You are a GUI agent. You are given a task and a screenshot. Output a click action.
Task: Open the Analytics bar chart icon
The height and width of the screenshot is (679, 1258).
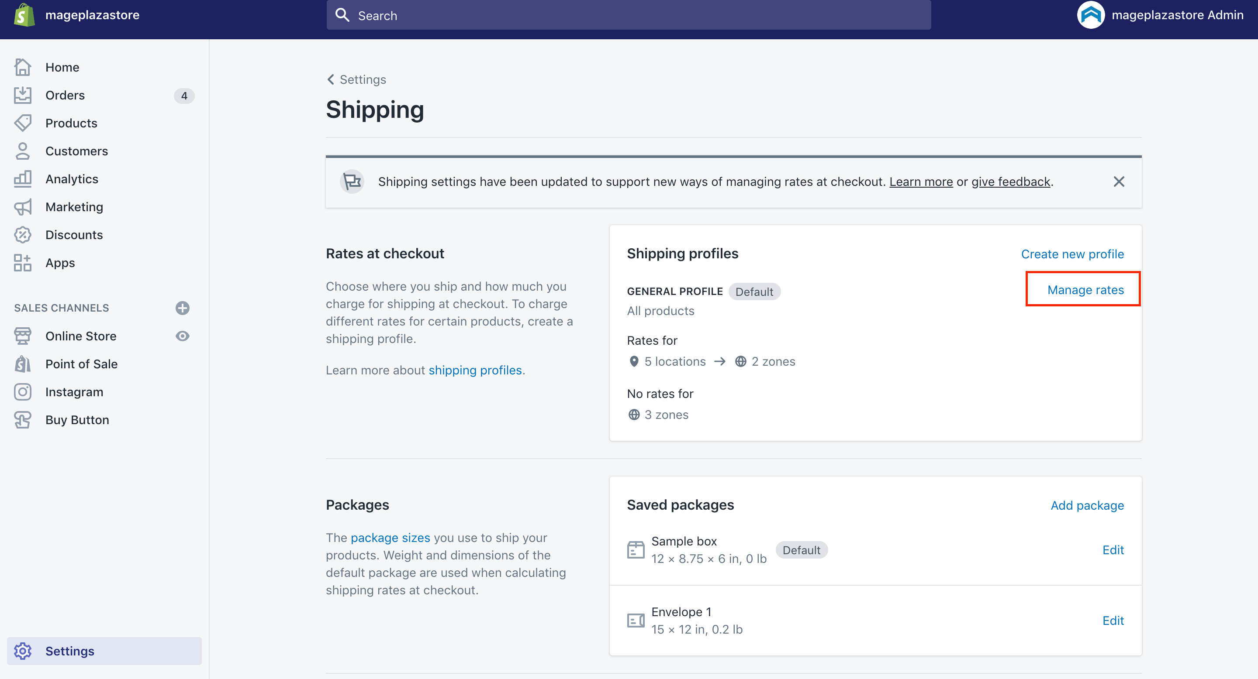(x=23, y=178)
